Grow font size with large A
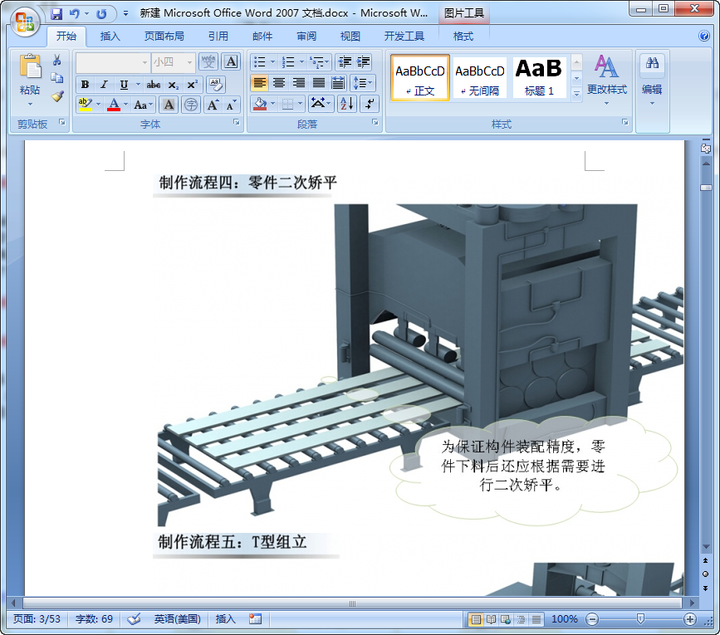This screenshot has height=635, width=720. (x=213, y=105)
